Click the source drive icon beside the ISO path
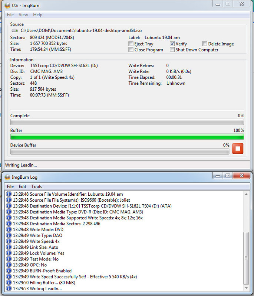Viewport: 254px width, 296px height. click(x=14, y=31)
